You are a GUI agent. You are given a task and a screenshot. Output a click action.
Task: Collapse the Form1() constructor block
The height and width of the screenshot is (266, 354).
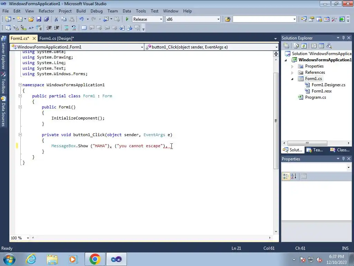pos(20,107)
